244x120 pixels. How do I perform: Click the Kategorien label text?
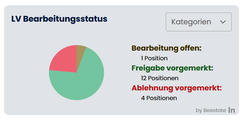tap(191, 22)
